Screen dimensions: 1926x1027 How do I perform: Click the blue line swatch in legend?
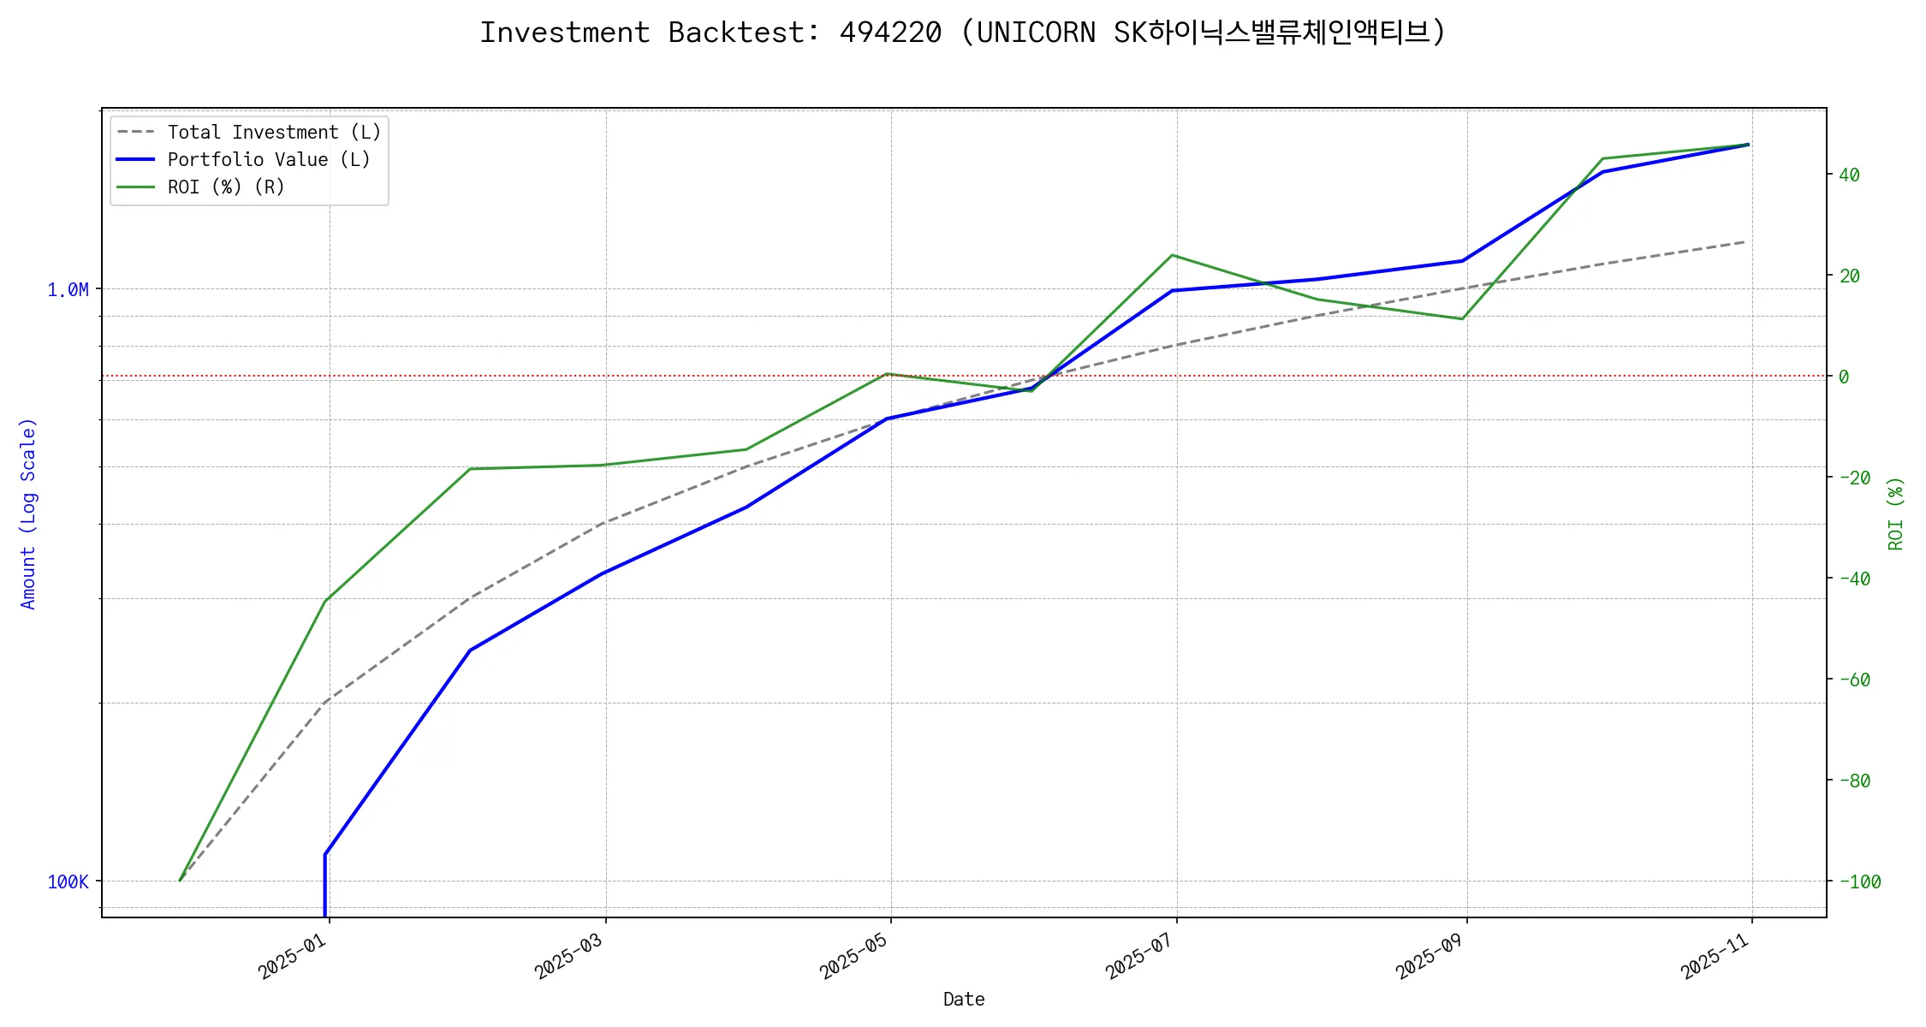[136, 160]
